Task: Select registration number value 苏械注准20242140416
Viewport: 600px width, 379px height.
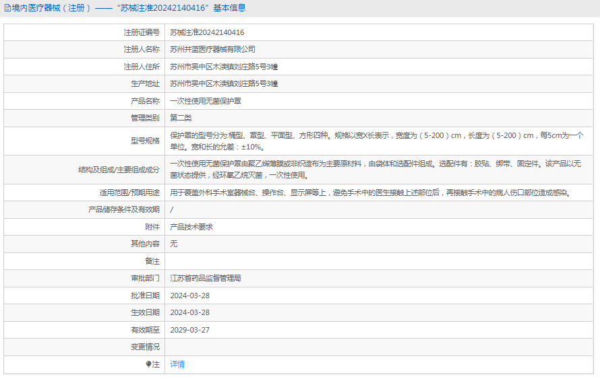Action: click(x=207, y=32)
